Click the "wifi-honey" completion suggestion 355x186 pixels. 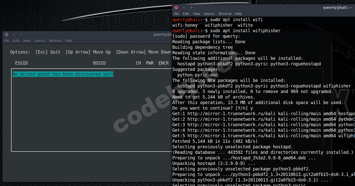185,25
